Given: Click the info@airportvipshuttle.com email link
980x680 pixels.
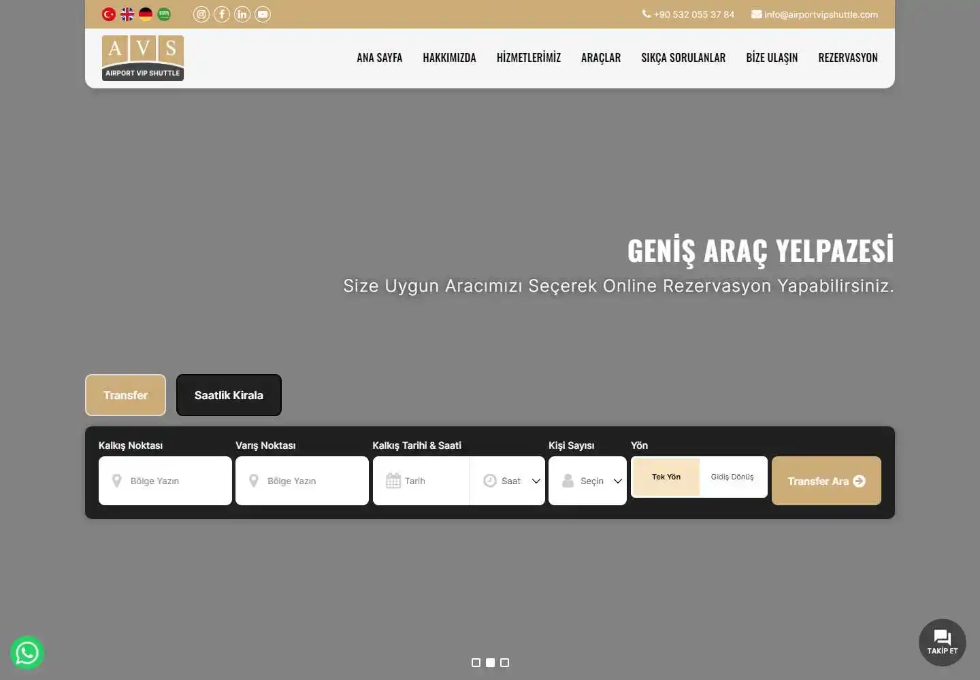Looking at the screenshot, I should pos(815,14).
